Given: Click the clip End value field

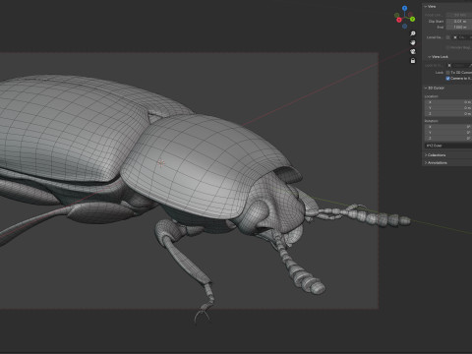Looking at the screenshot, I should [x=459, y=28].
